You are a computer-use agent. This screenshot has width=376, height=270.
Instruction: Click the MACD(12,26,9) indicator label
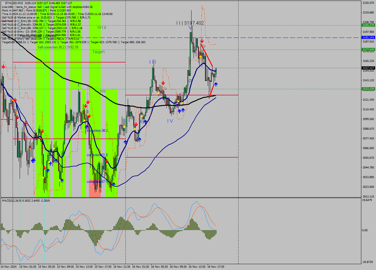(26, 200)
